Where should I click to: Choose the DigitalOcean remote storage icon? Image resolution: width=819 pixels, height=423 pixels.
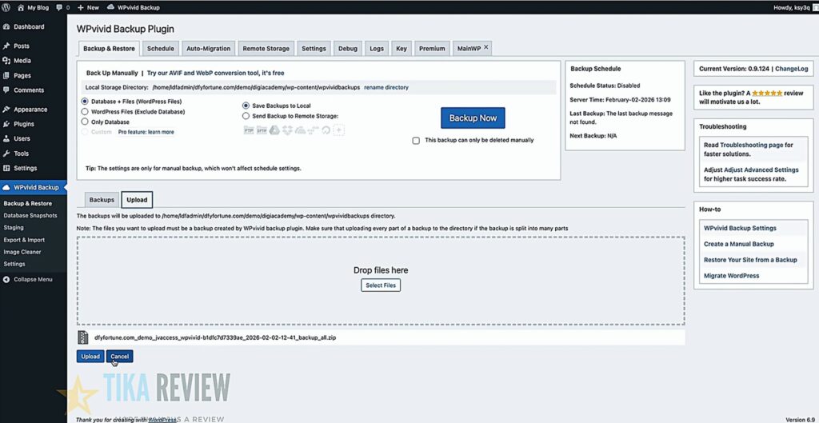pos(326,130)
